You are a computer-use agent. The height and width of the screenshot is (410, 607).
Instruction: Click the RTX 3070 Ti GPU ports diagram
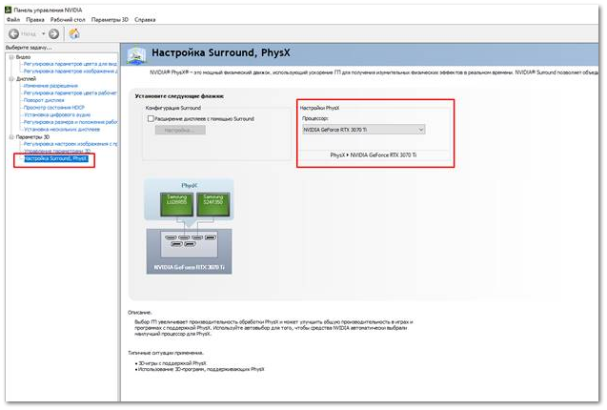pos(189,244)
